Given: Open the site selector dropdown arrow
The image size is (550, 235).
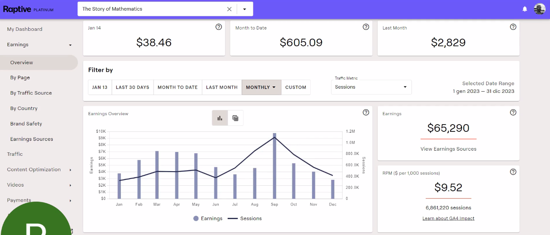Looking at the screenshot, I should (x=245, y=9).
